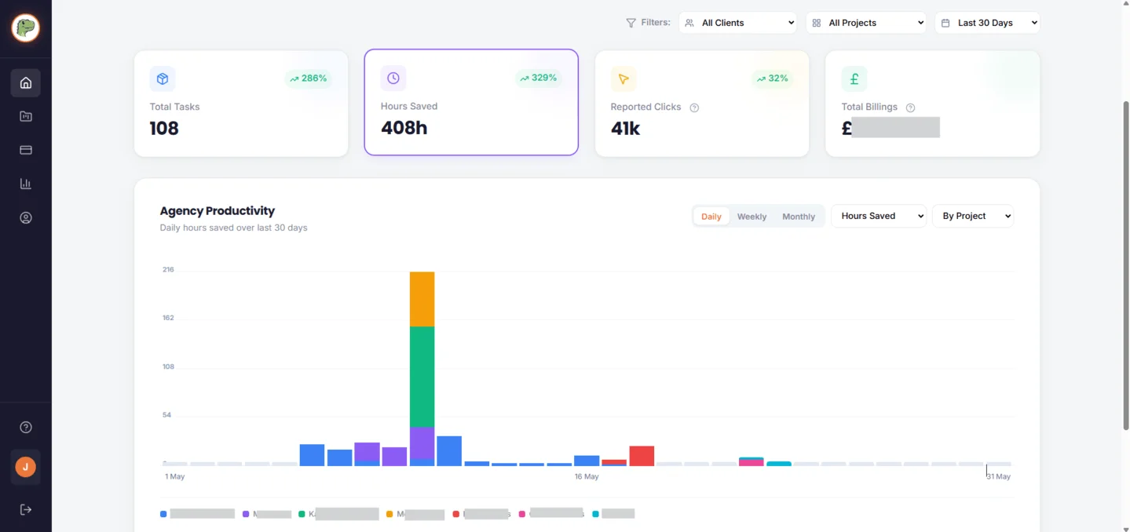This screenshot has height=532, width=1130.
Task: Click the red legend color swatch
Action: 456,514
